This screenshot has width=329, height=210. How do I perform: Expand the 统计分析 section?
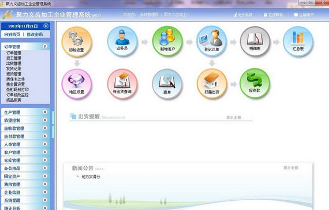click(25, 208)
